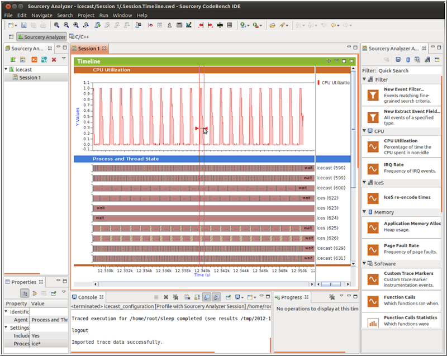The height and width of the screenshot is (356, 447).
Task: Toggle Show Console When Standard Error Changes
Action: tap(217, 297)
